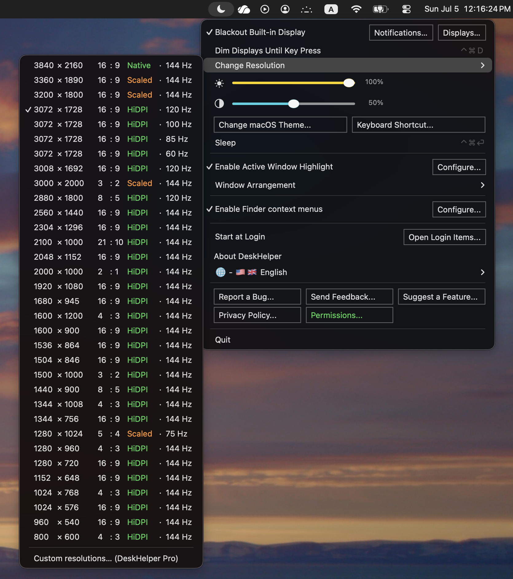This screenshot has height=579, width=513.
Task: Click the circled play icon in menu bar
Action: coord(265,9)
